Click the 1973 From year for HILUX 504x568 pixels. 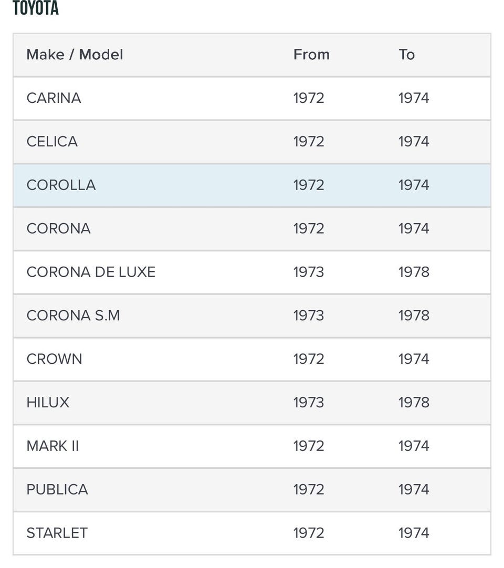pyautogui.click(x=309, y=403)
